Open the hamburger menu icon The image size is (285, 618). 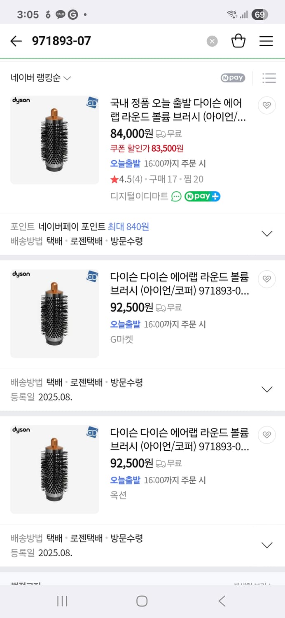(x=266, y=41)
